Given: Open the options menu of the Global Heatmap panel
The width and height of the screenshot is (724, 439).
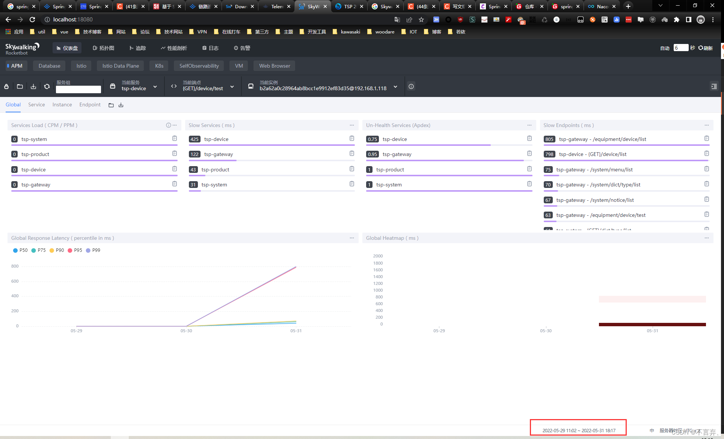Looking at the screenshot, I should click(x=707, y=238).
